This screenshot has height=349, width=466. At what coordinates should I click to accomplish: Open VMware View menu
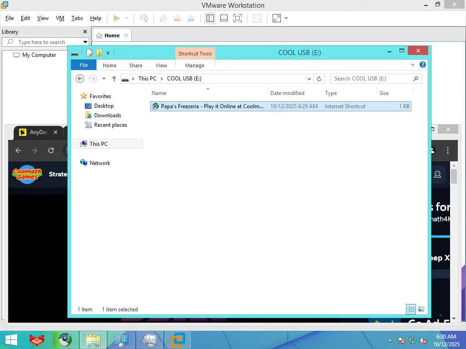point(43,18)
